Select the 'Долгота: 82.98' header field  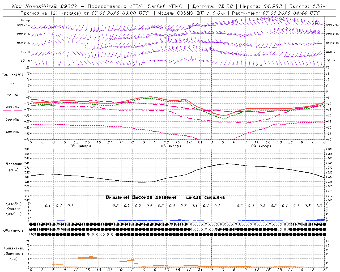[212, 6]
